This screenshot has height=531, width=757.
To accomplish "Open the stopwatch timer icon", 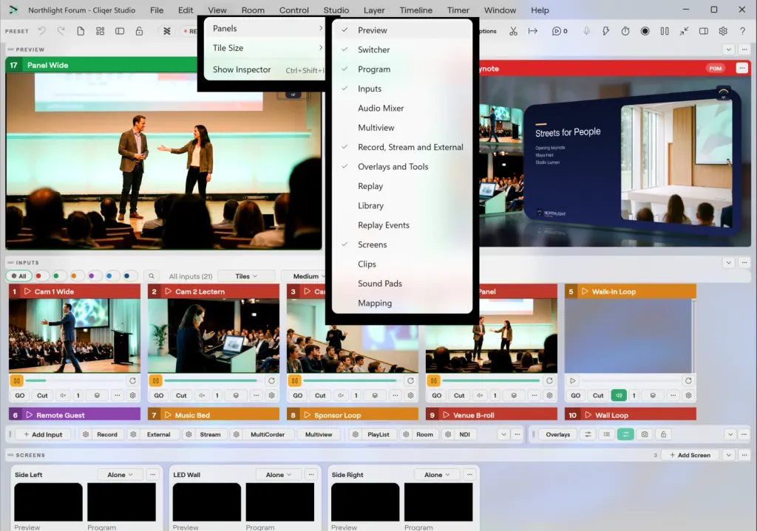I will [x=625, y=31].
